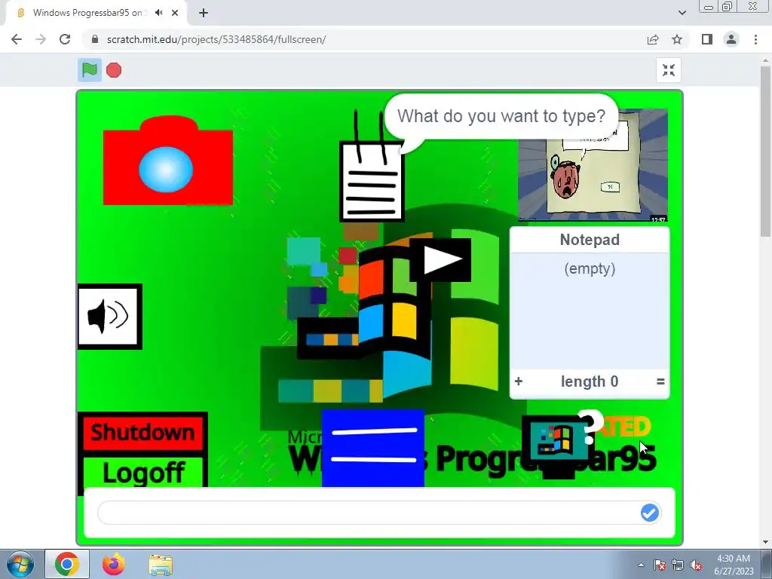Viewport: 772px width, 579px height.
Task: Reload the page
Action: (x=65, y=39)
